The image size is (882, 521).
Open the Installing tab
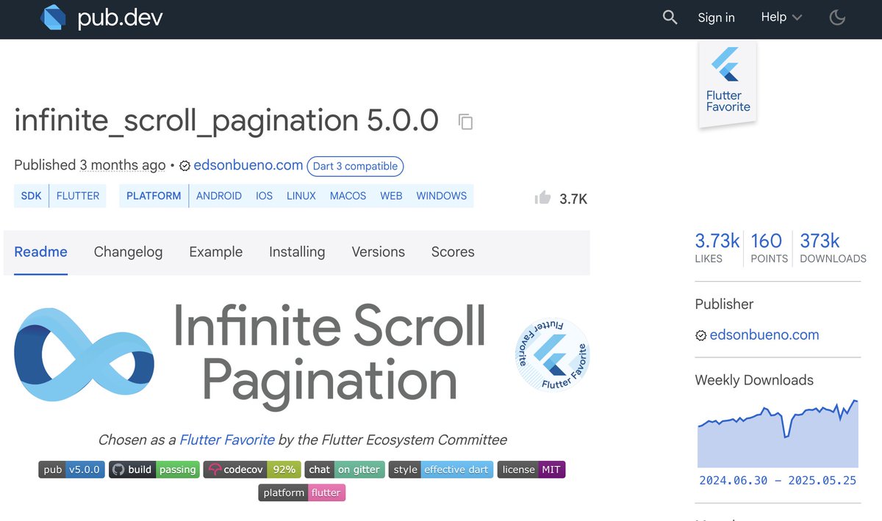tap(297, 252)
